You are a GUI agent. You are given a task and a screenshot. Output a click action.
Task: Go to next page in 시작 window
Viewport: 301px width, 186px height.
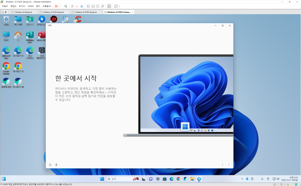click(x=229, y=164)
